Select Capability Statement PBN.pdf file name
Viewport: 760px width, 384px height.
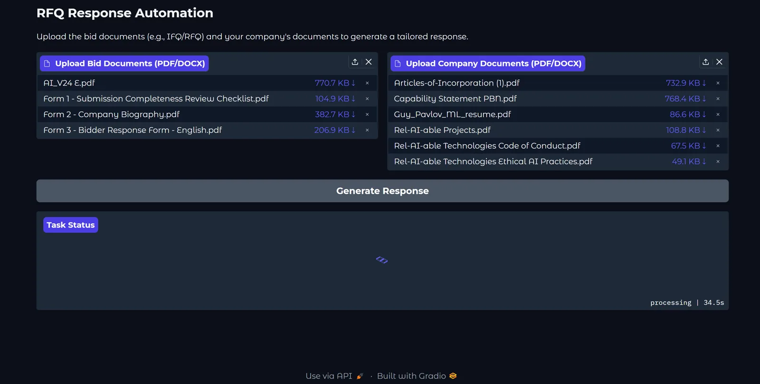455,99
